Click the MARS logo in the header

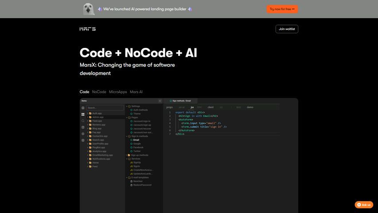pyautogui.click(x=87, y=29)
